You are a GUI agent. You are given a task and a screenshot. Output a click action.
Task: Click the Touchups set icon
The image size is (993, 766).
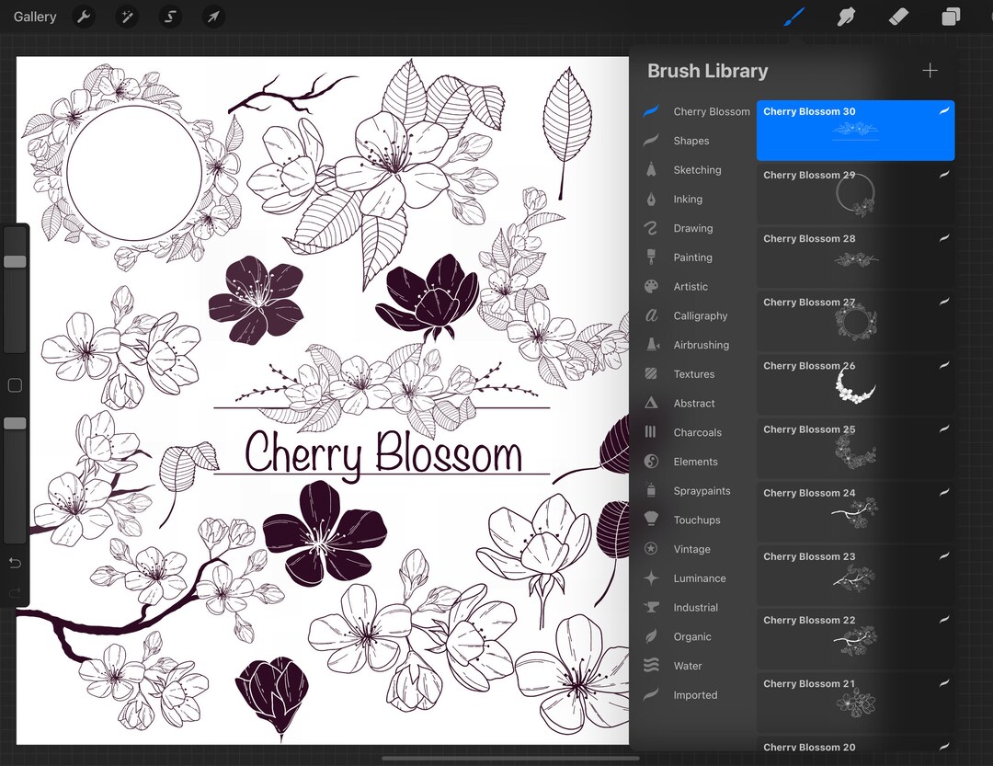click(x=651, y=520)
